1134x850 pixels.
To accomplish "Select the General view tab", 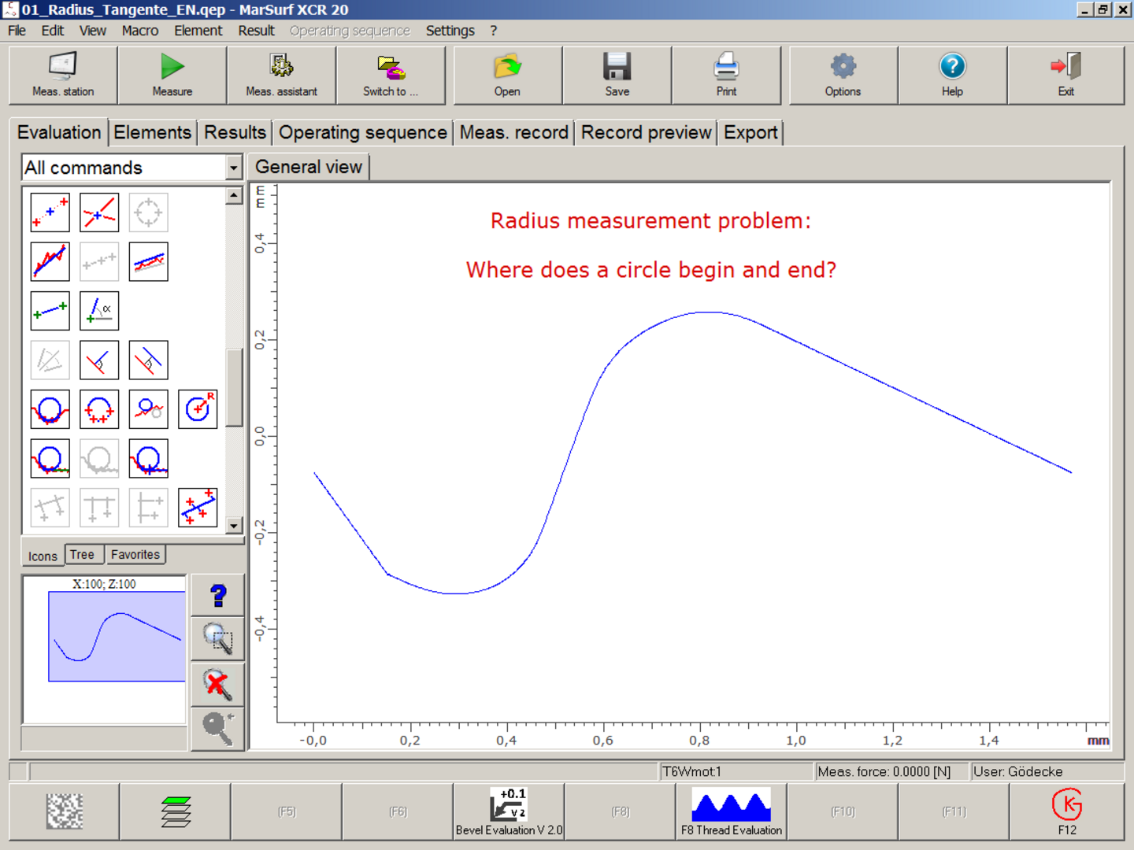I will [x=309, y=167].
